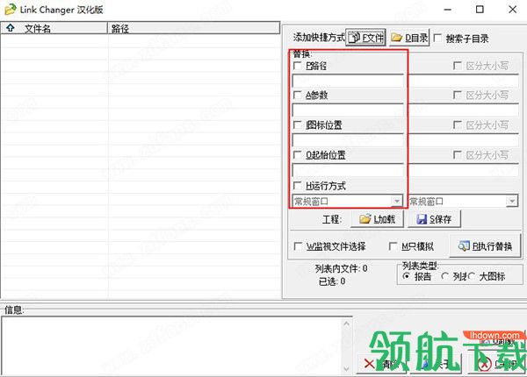Click the left input field below P路径
Screen dimensions: 527x377
coord(348,81)
